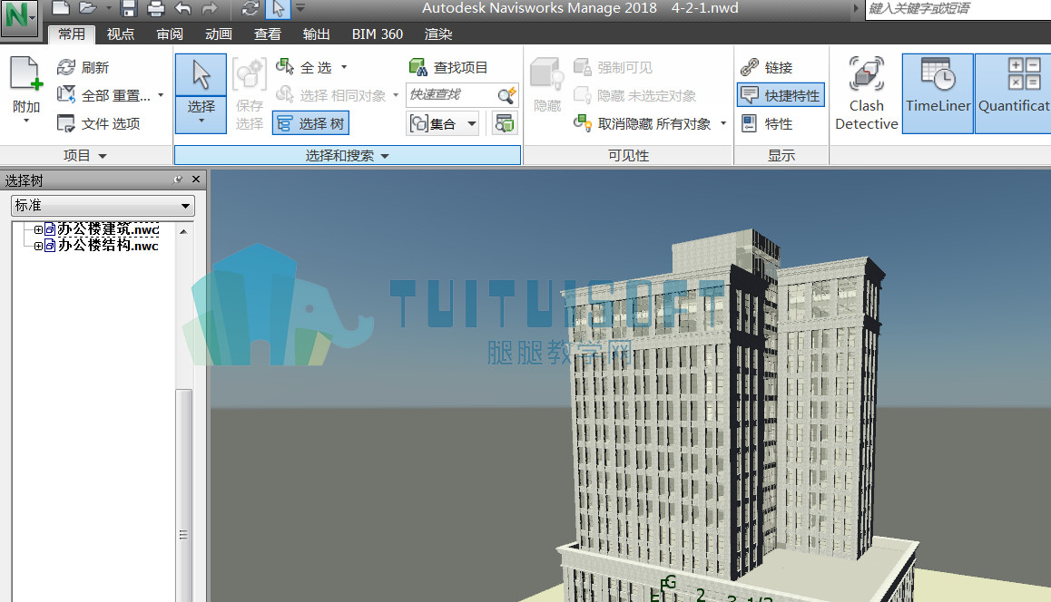Toggle the TimeLiner window
This screenshot has width=1051, height=602.
click(x=938, y=93)
